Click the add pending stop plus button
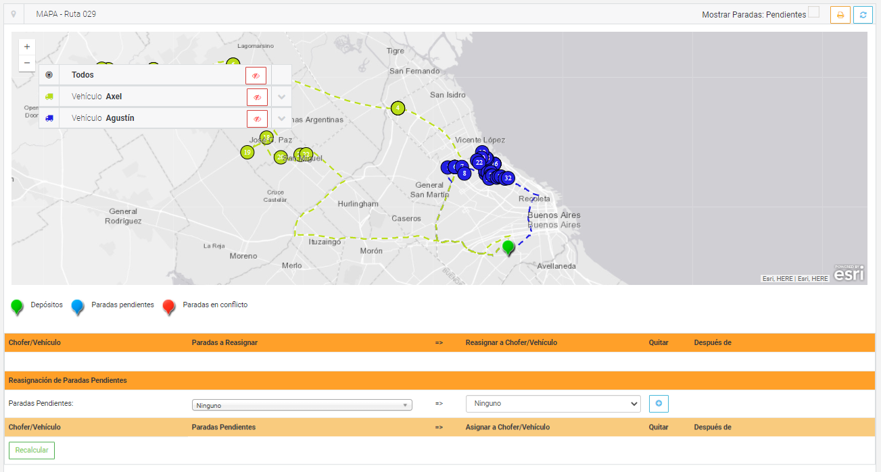 tap(659, 404)
